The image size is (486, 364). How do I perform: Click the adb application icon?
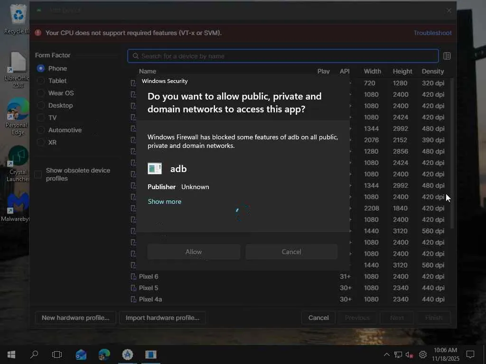coord(155,169)
